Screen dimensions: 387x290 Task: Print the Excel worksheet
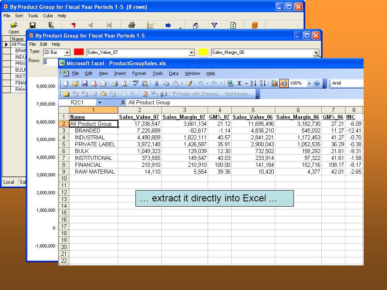pos(114,84)
